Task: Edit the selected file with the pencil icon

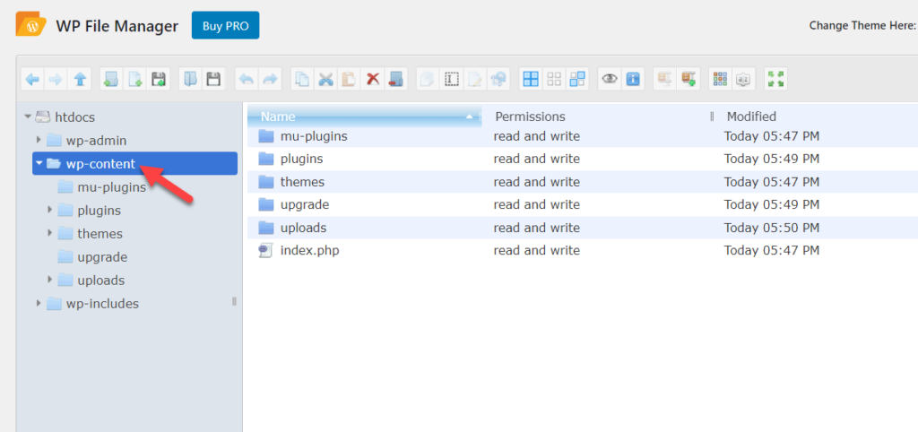Action: pos(475,79)
